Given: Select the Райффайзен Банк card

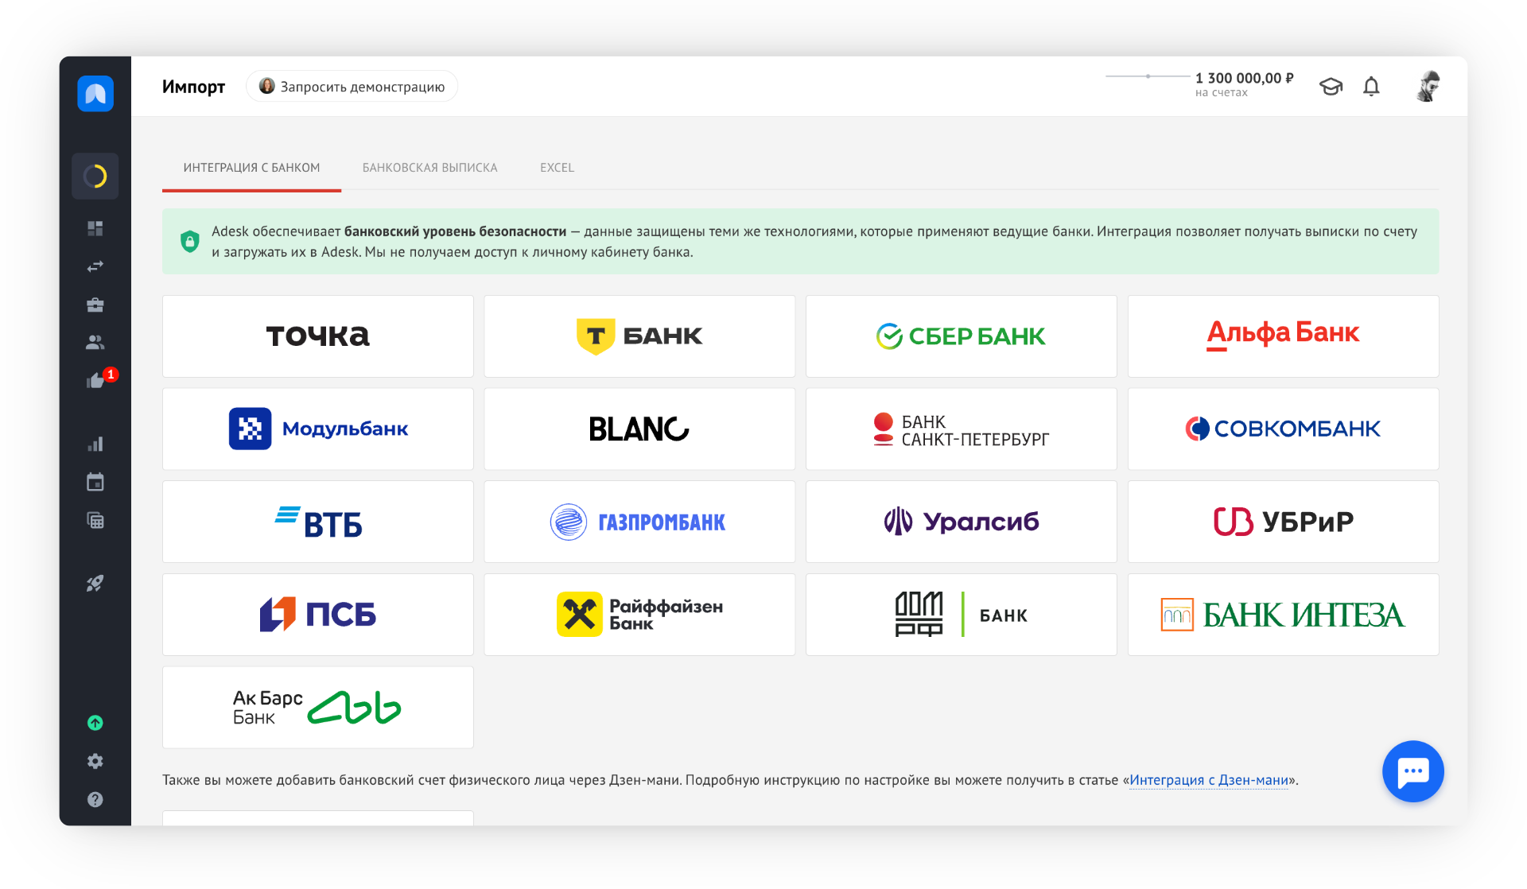Looking at the screenshot, I should (639, 615).
